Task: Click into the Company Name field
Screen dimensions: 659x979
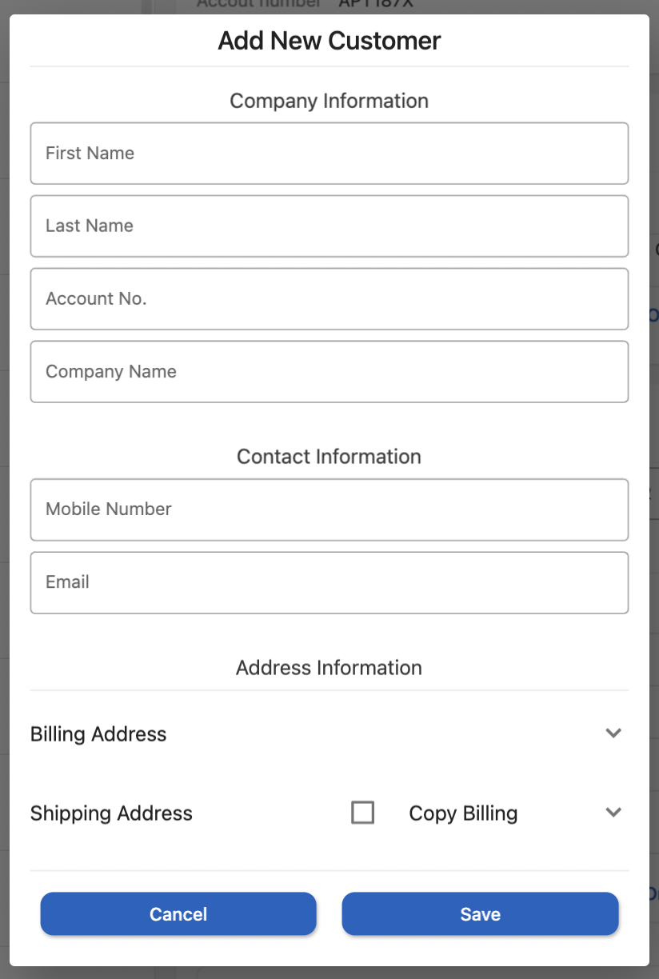Action: point(329,372)
